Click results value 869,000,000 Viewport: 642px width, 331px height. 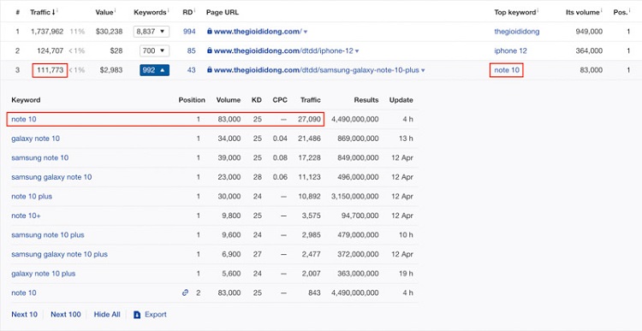357,139
